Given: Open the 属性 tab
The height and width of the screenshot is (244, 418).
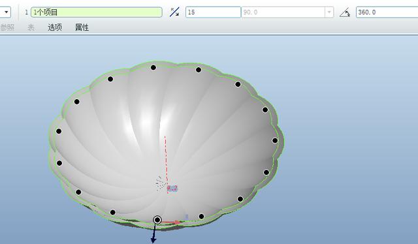Looking at the screenshot, I should pos(82,27).
